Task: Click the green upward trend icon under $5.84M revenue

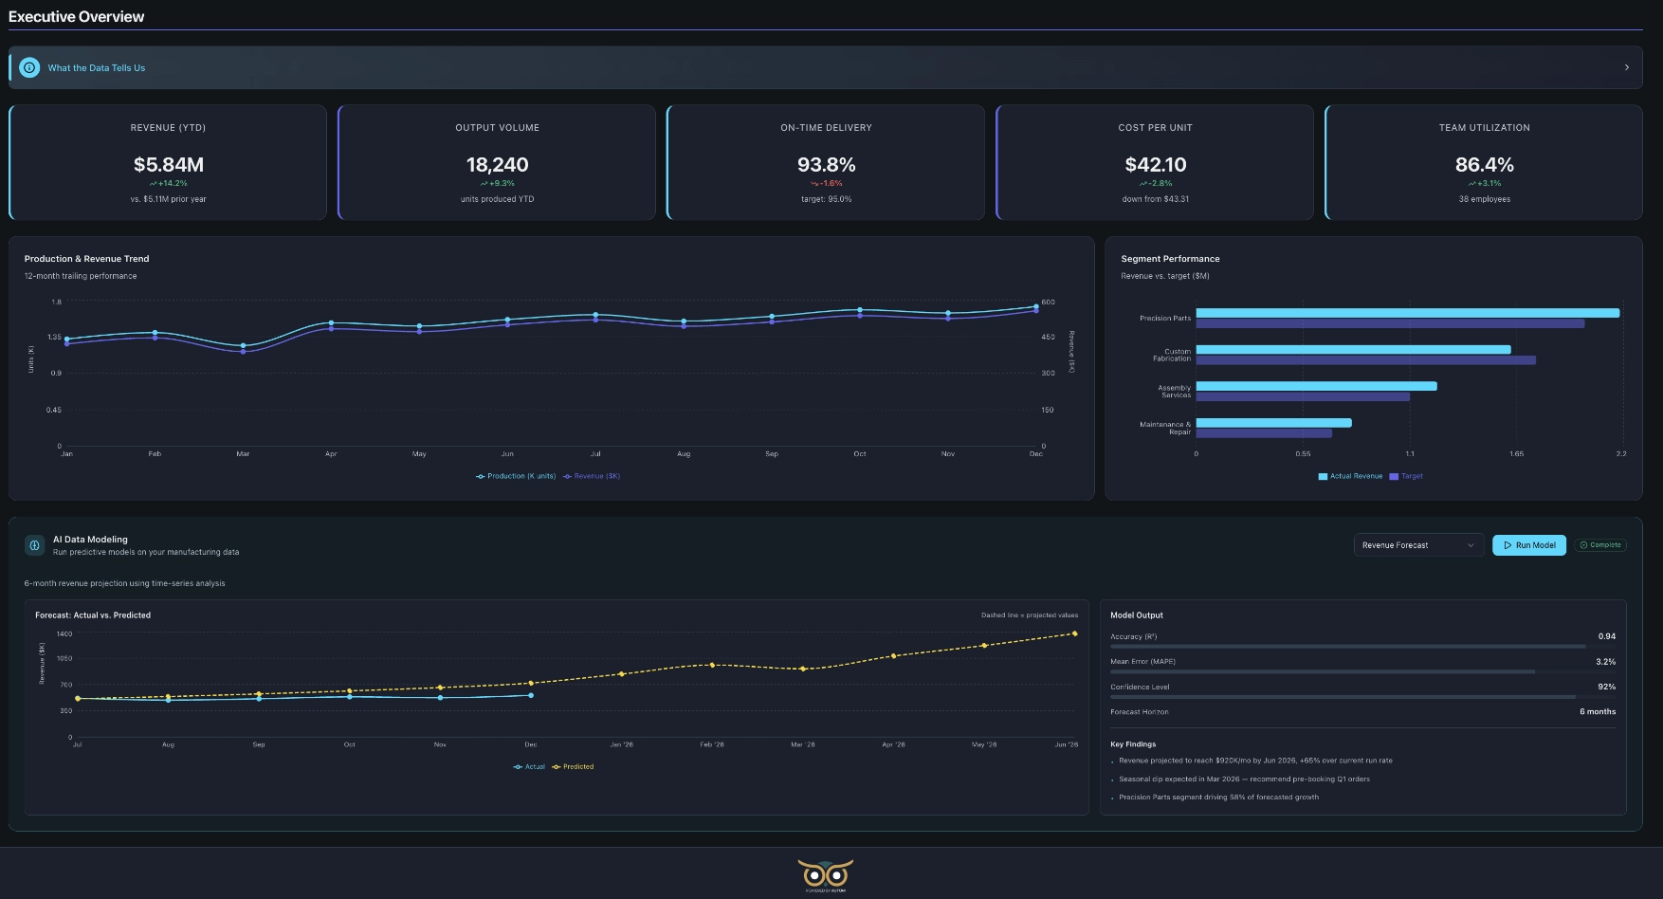Action: [153, 184]
